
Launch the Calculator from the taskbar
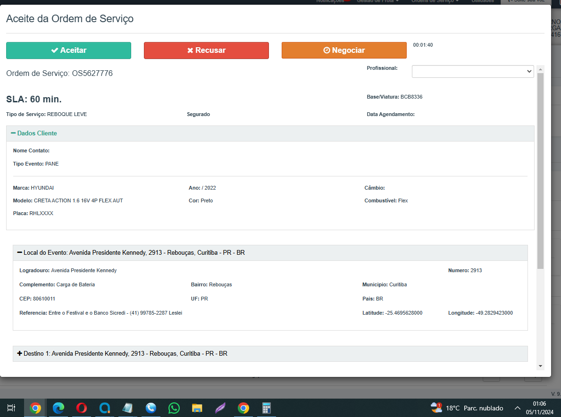(x=267, y=408)
